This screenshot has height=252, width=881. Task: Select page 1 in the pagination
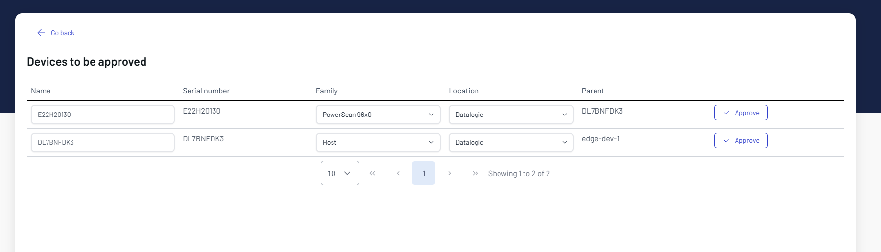tap(424, 173)
